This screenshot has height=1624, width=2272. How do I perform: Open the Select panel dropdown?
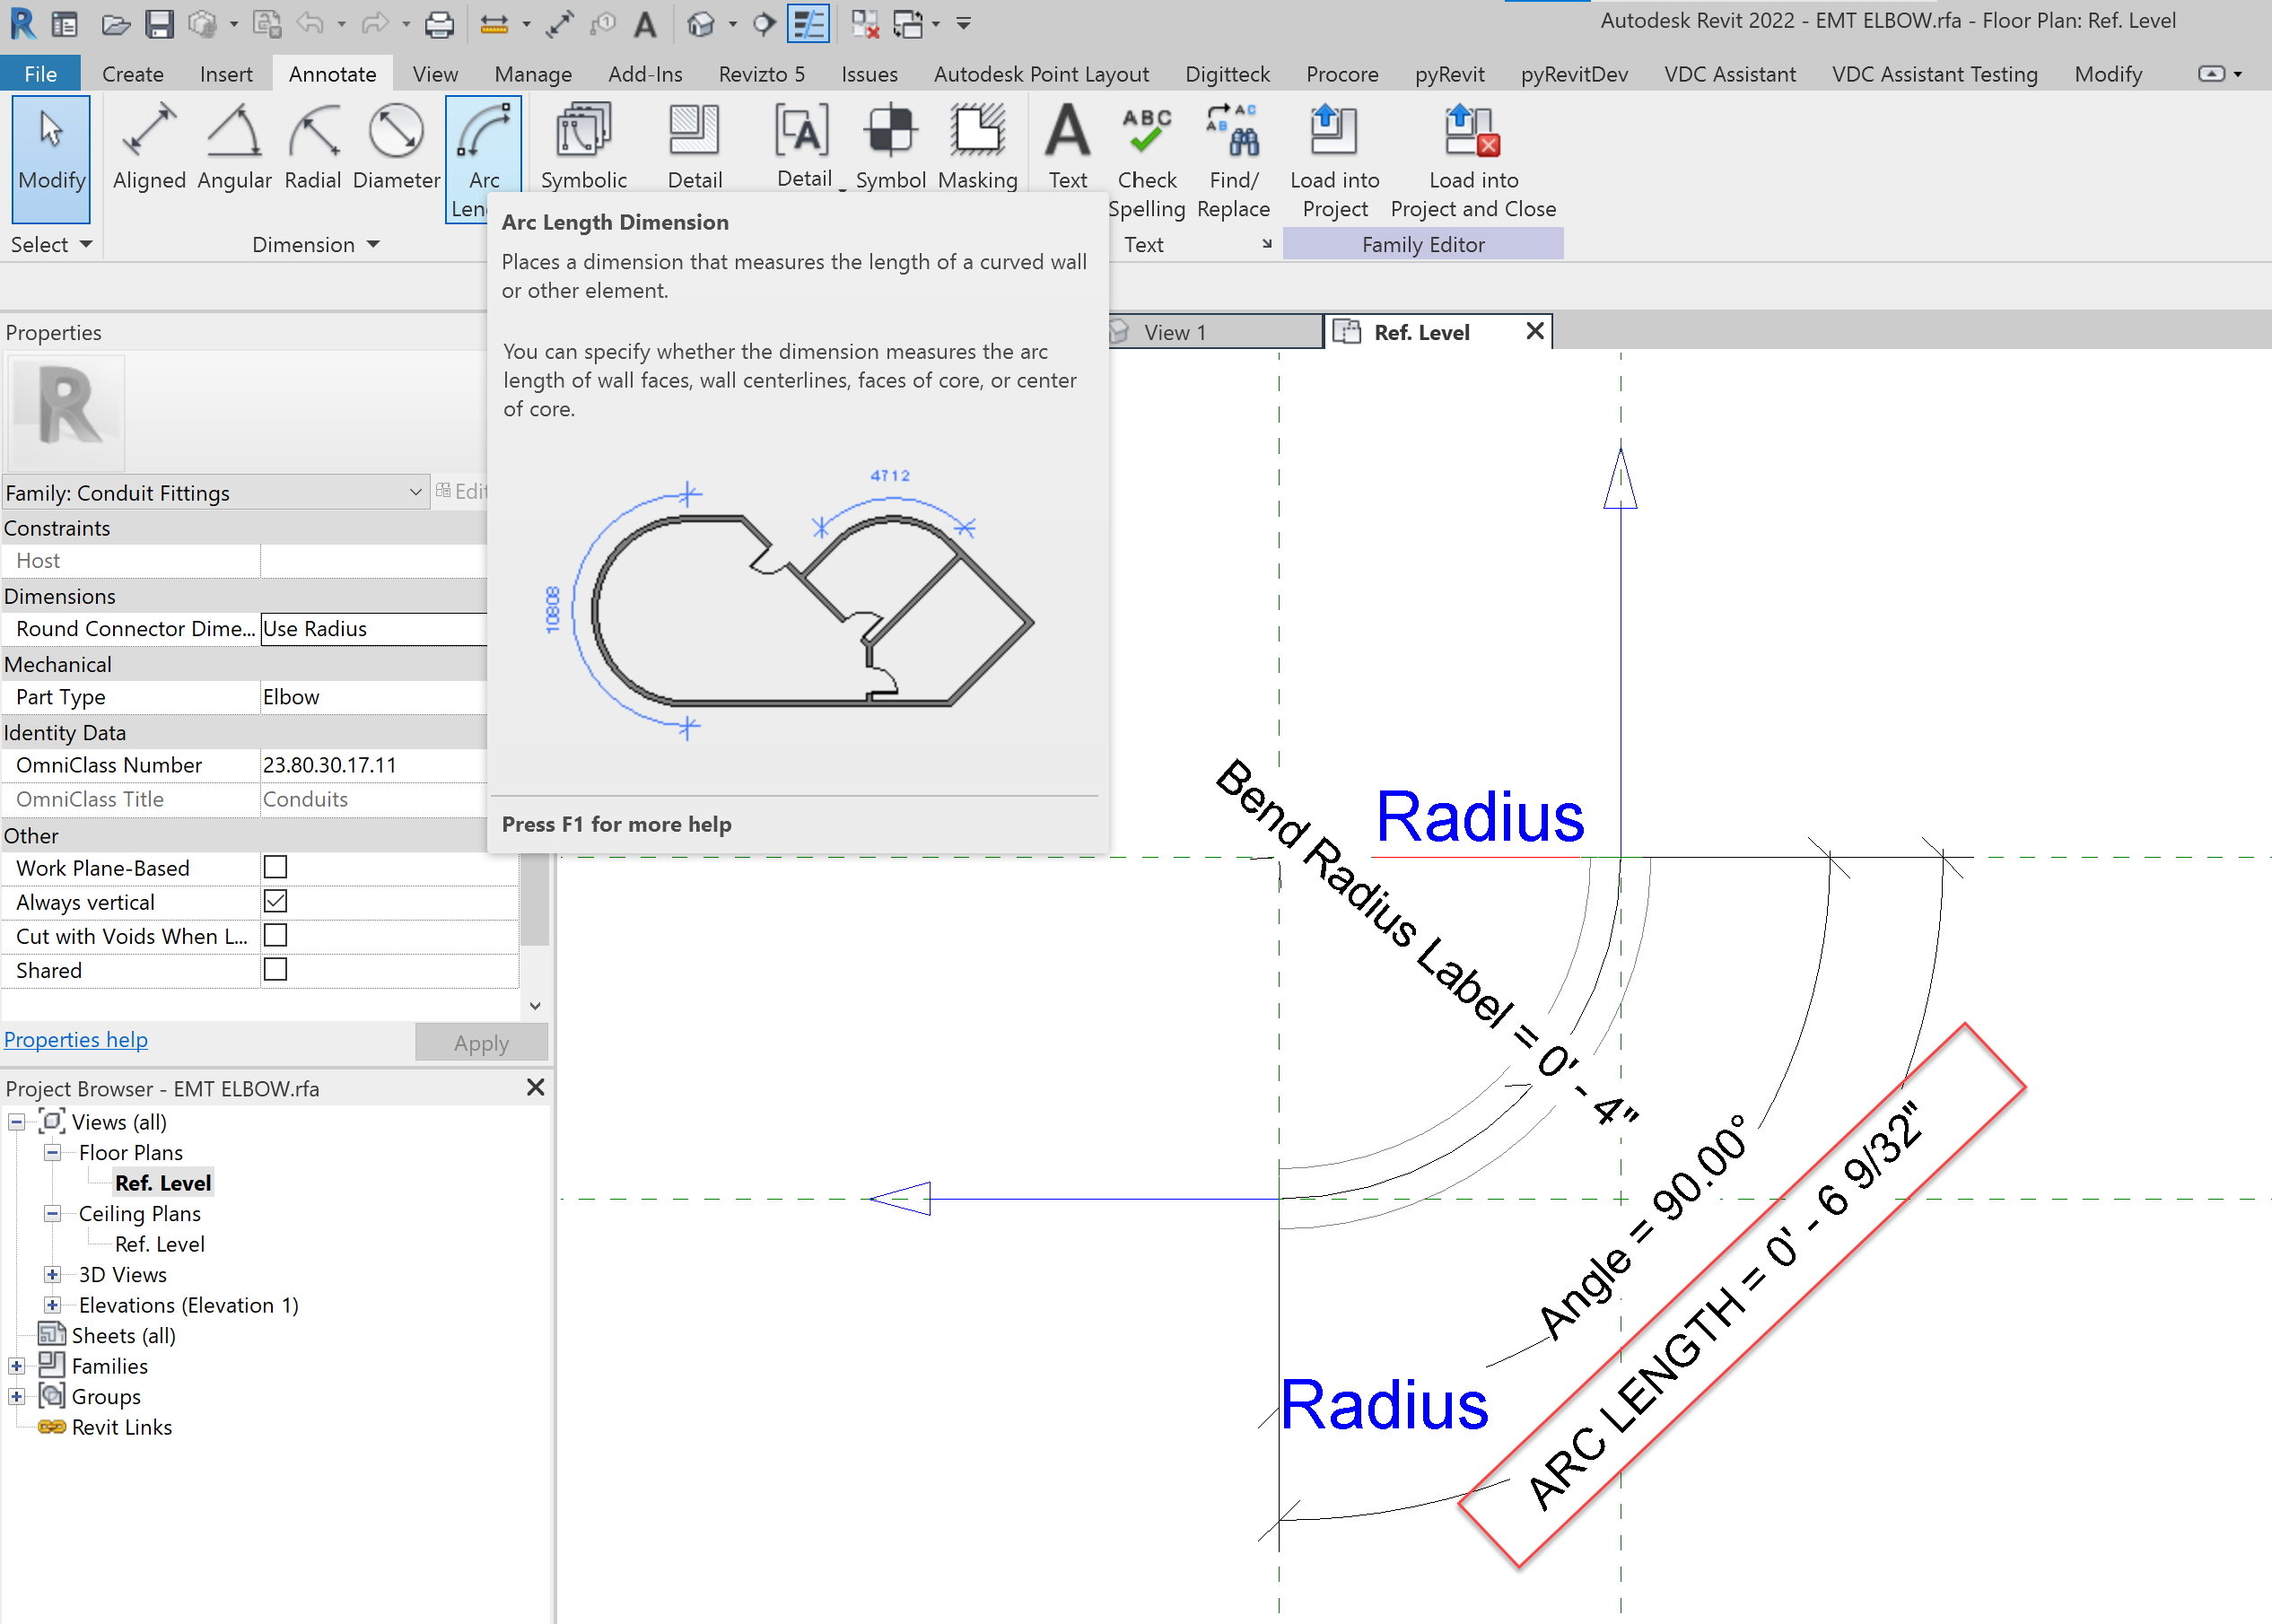[51, 244]
